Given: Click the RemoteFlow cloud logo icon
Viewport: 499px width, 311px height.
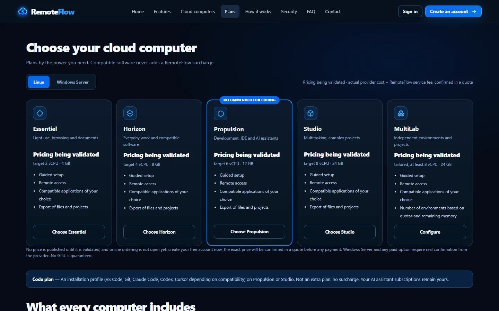Looking at the screenshot, I should coord(23,11).
